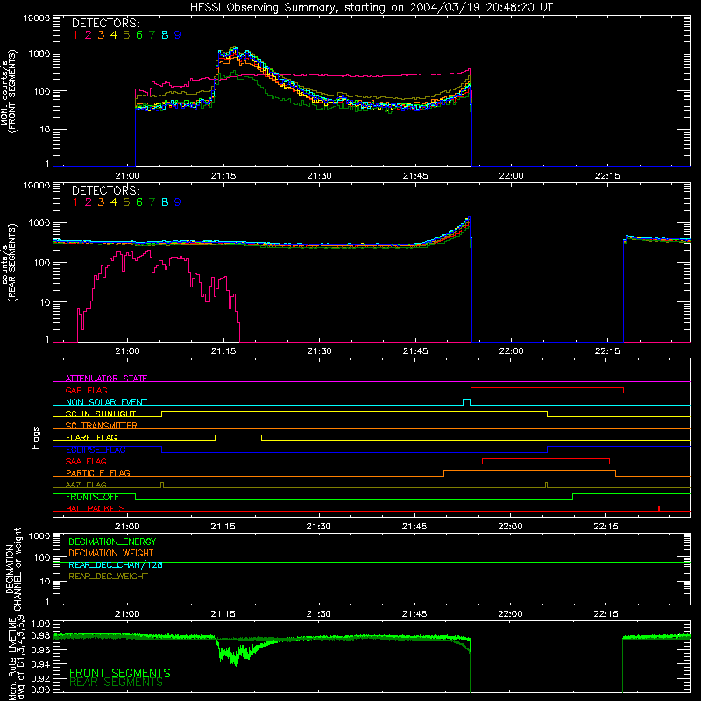Click the raised GAP_FLAG interval segment
Image resolution: width=701 pixels, height=701 pixels.
(x=547, y=388)
